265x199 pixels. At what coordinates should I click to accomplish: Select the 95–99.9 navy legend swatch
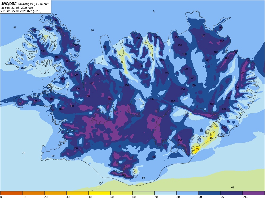tap(232, 193)
